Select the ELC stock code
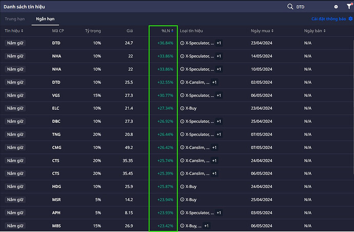Image resolution: width=354 pixels, height=232 pixels. [55, 108]
